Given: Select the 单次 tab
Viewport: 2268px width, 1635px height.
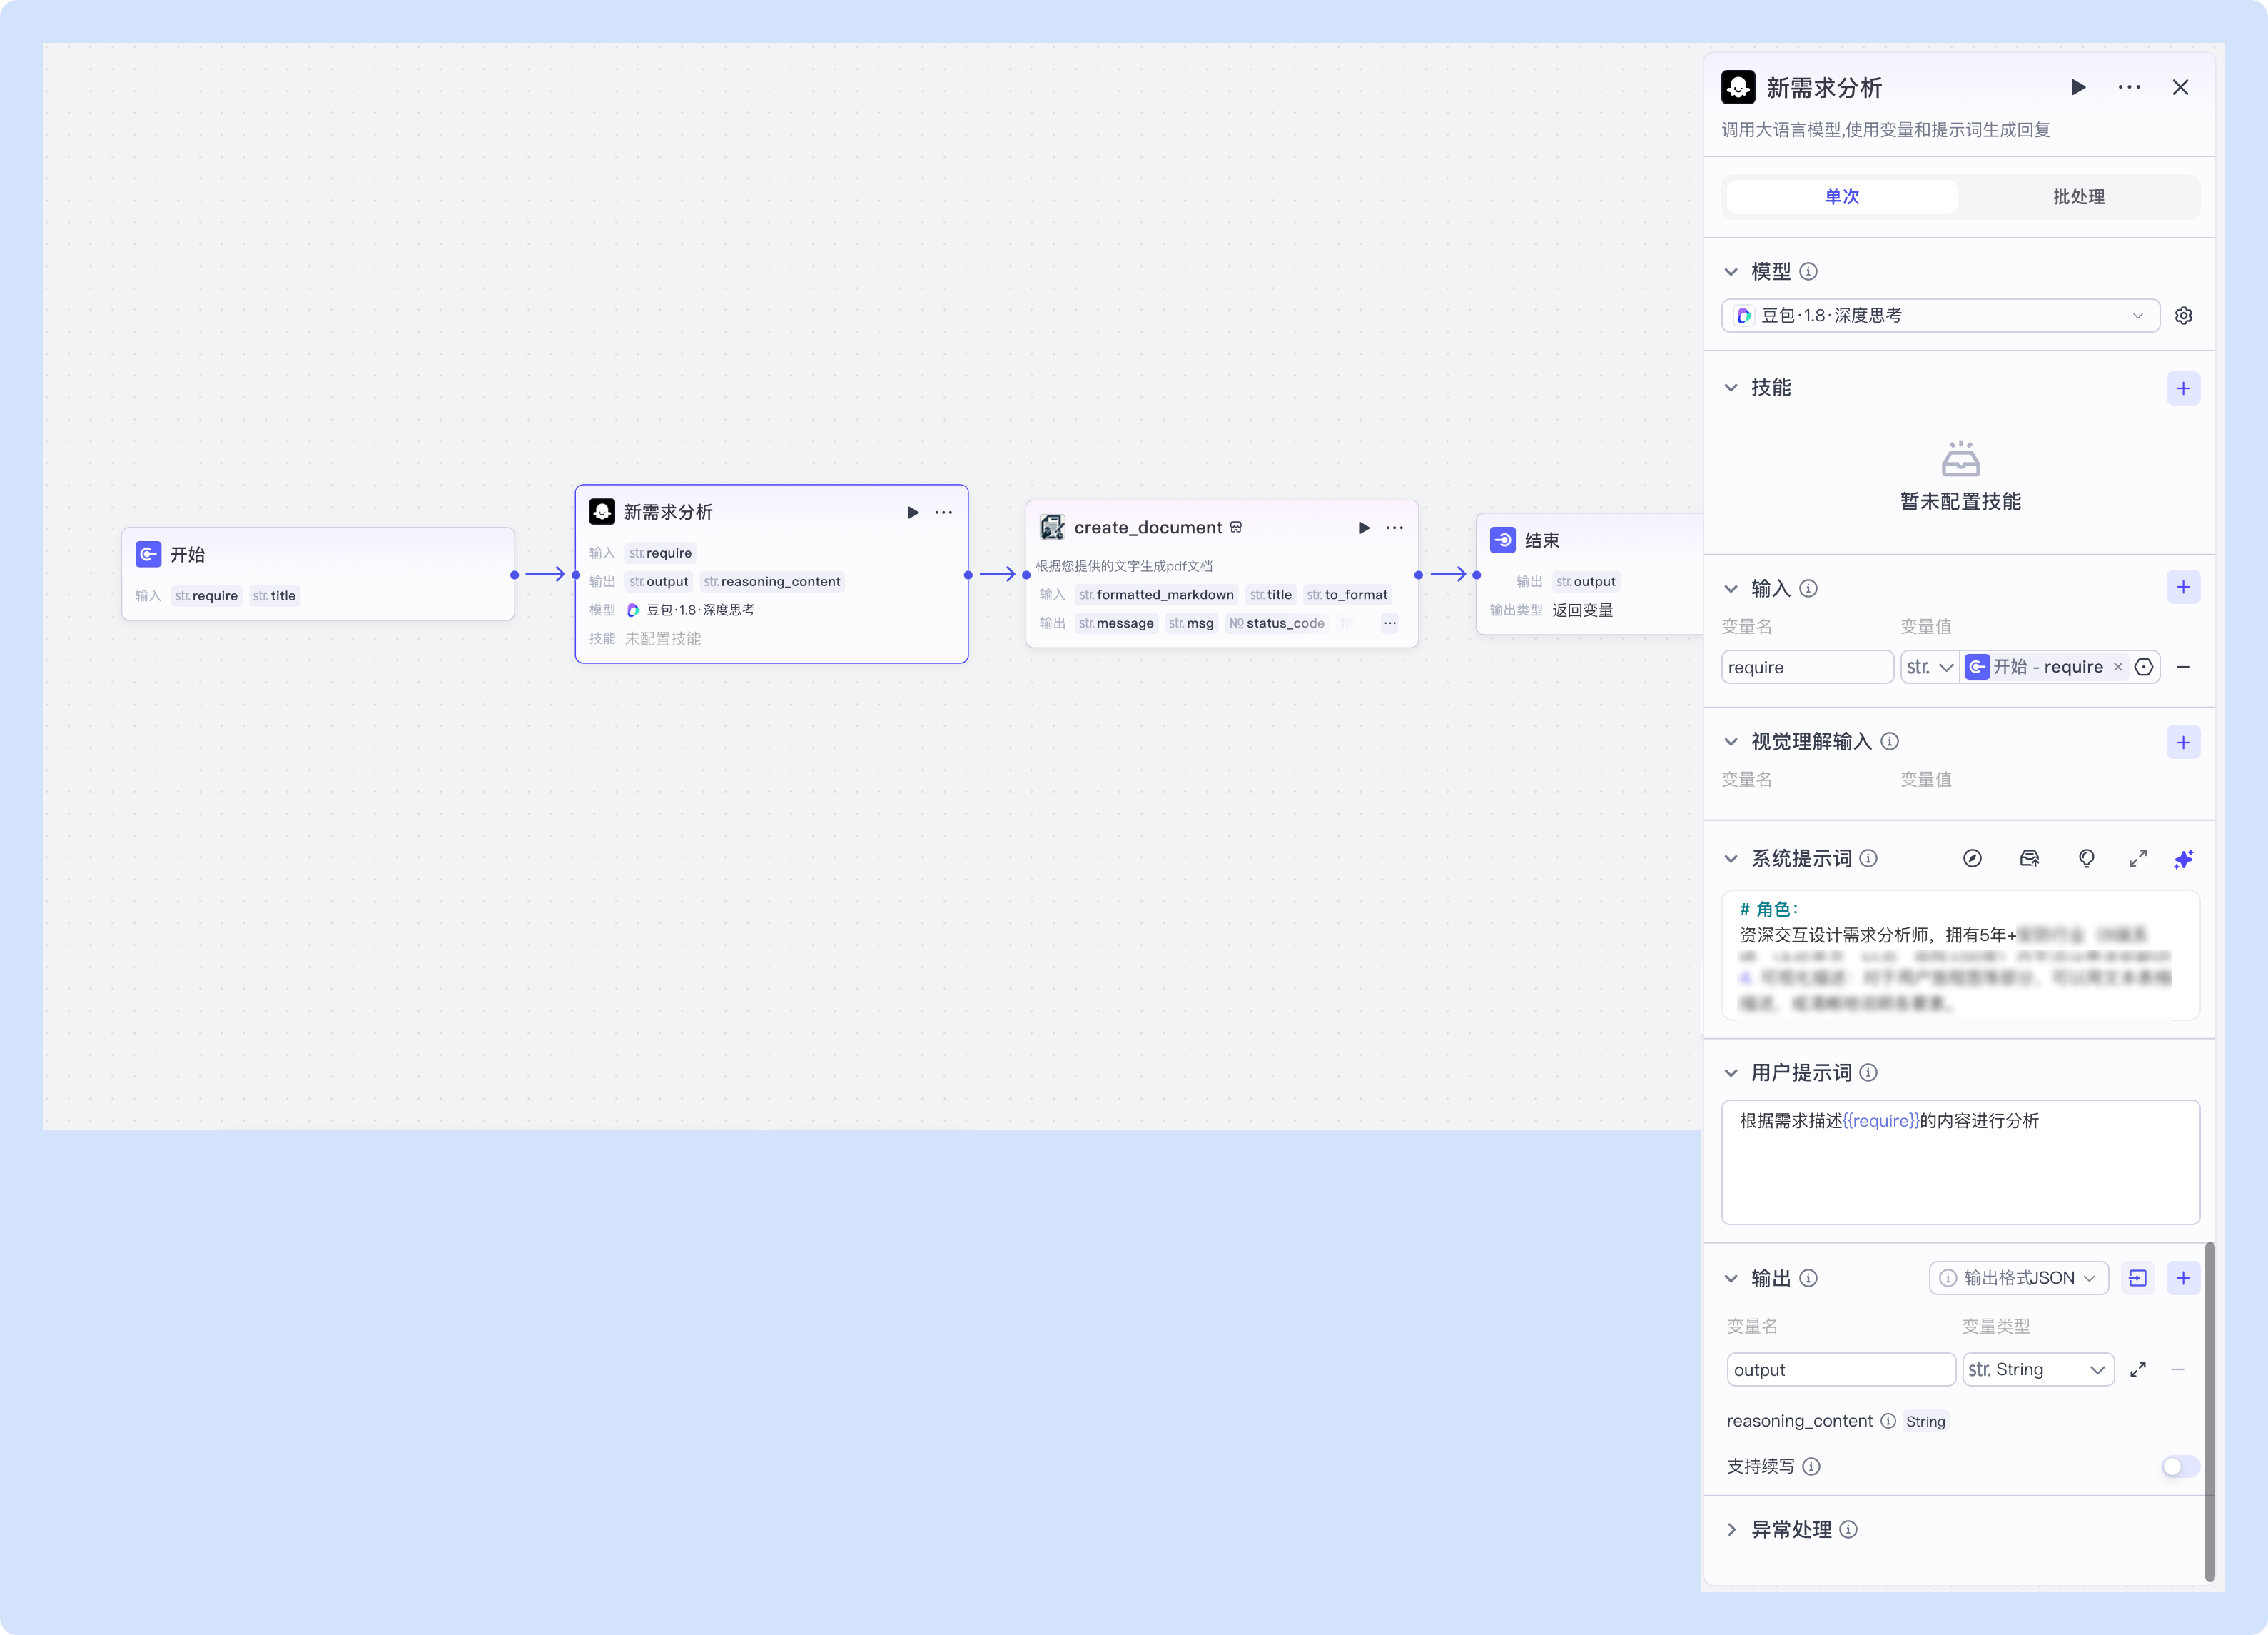Looking at the screenshot, I should 1841,197.
